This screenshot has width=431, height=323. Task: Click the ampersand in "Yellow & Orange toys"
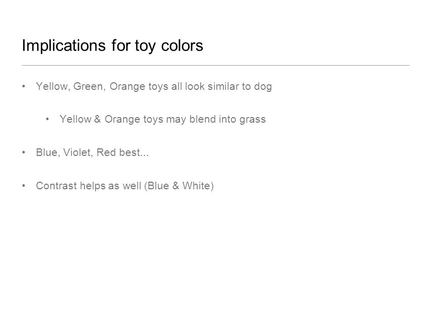(x=98, y=119)
